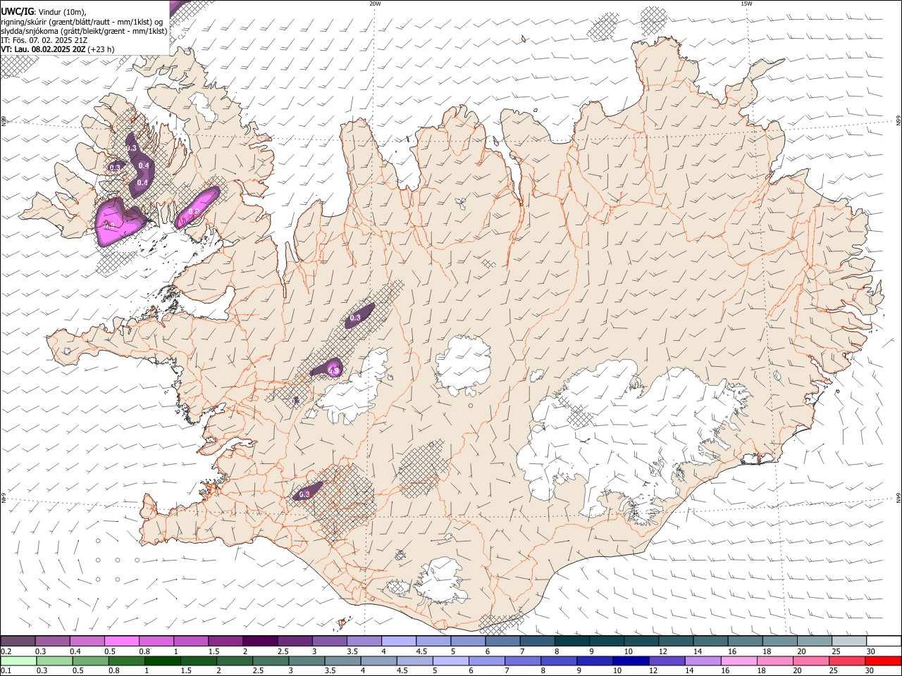Click the 'slydda/snjókoma' legend description line
Viewport: 902px width, 676px height.
pyautogui.click(x=84, y=31)
